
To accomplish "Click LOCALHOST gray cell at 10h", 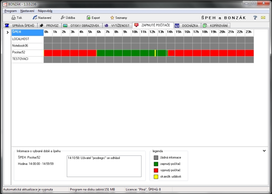I will tap(136, 40).
